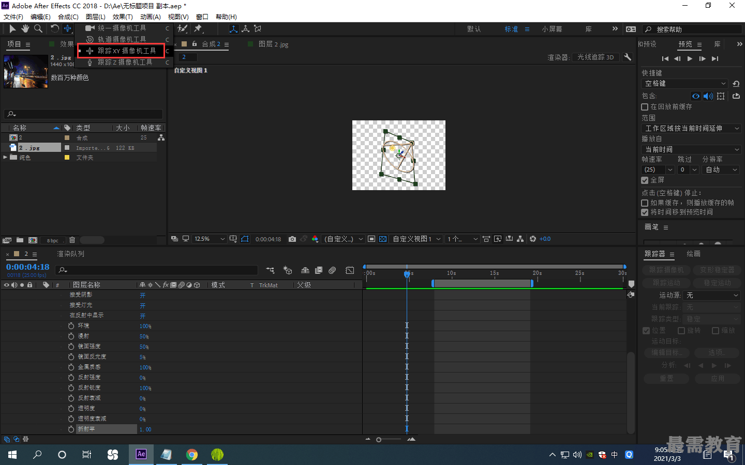This screenshot has height=465, width=745.
Task: Open the 效果(T) menu
Action: pyautogui.click(x=123, y=17)
